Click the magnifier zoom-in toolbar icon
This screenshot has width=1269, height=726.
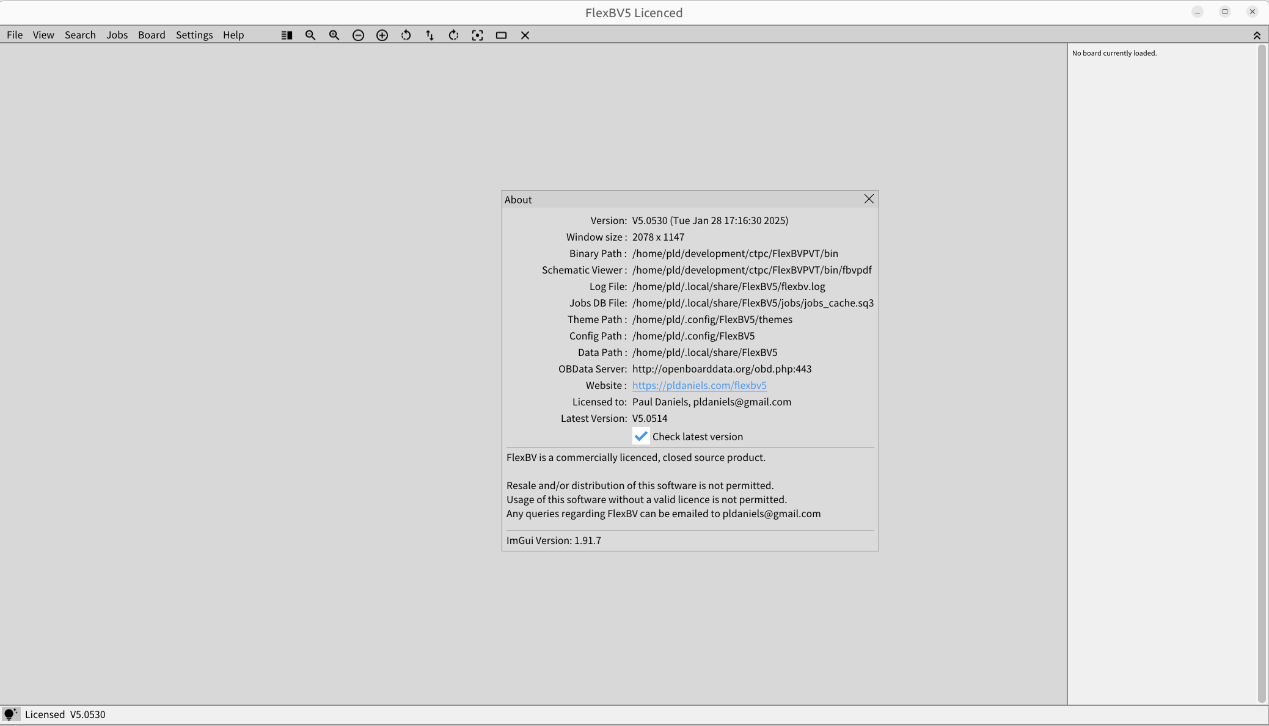334,35
